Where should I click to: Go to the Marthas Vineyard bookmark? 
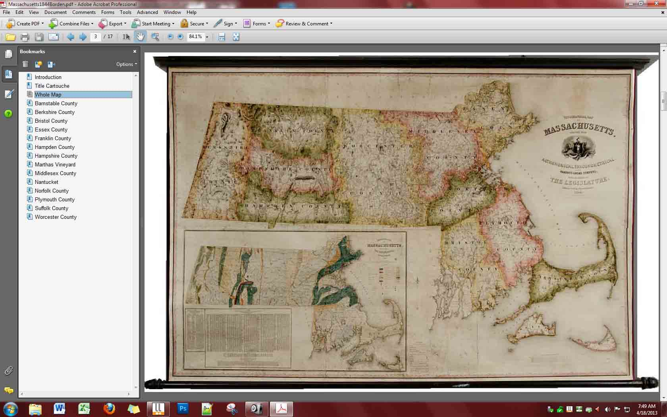tap(55, 164)
